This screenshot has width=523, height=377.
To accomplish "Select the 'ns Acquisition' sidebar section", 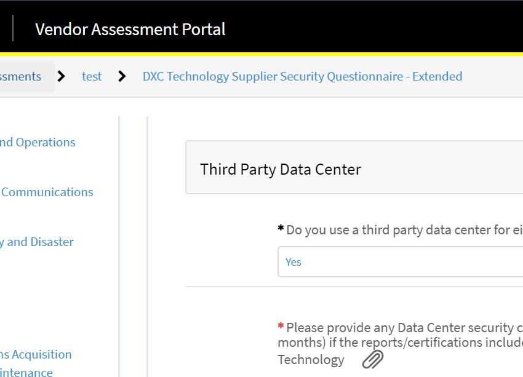I will 36,354.
